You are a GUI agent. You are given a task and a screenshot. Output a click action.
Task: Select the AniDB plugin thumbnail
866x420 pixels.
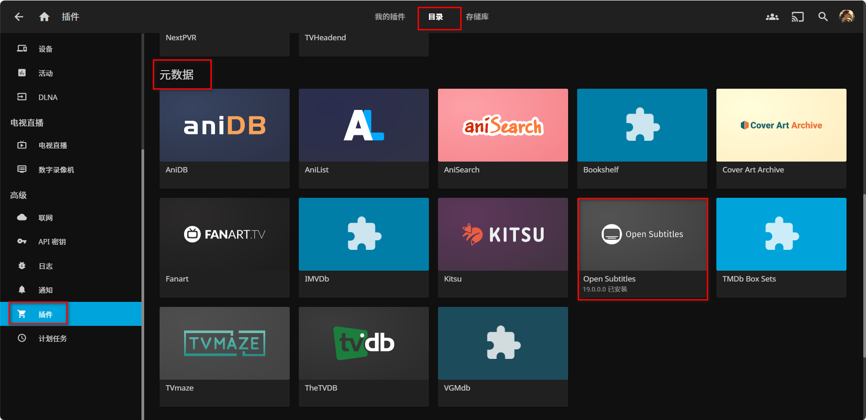pyautogui.click(x=224, y=125)
